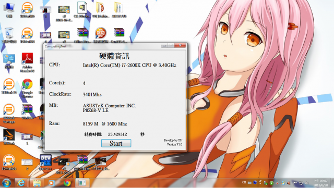The height and width of the screenshot is (188, 334).
Task: Click the taskbar clock showing 09:07
Action: click(320, 183)
